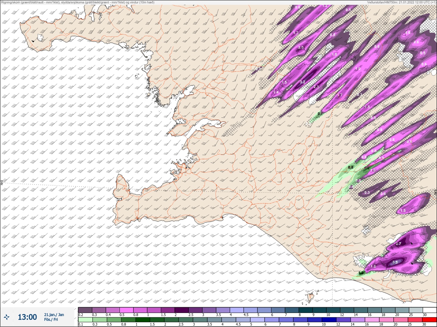Pick upper legend swatch between 4 and 4.5
Image resolution: width=437 pixels, height=327 pixels.
(237, 310)
